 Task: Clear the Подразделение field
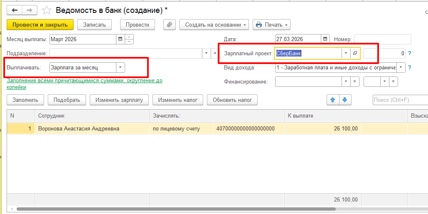click(x=215, y=53)
